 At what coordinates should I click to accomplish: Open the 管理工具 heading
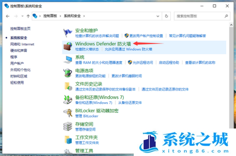[84, 150]
